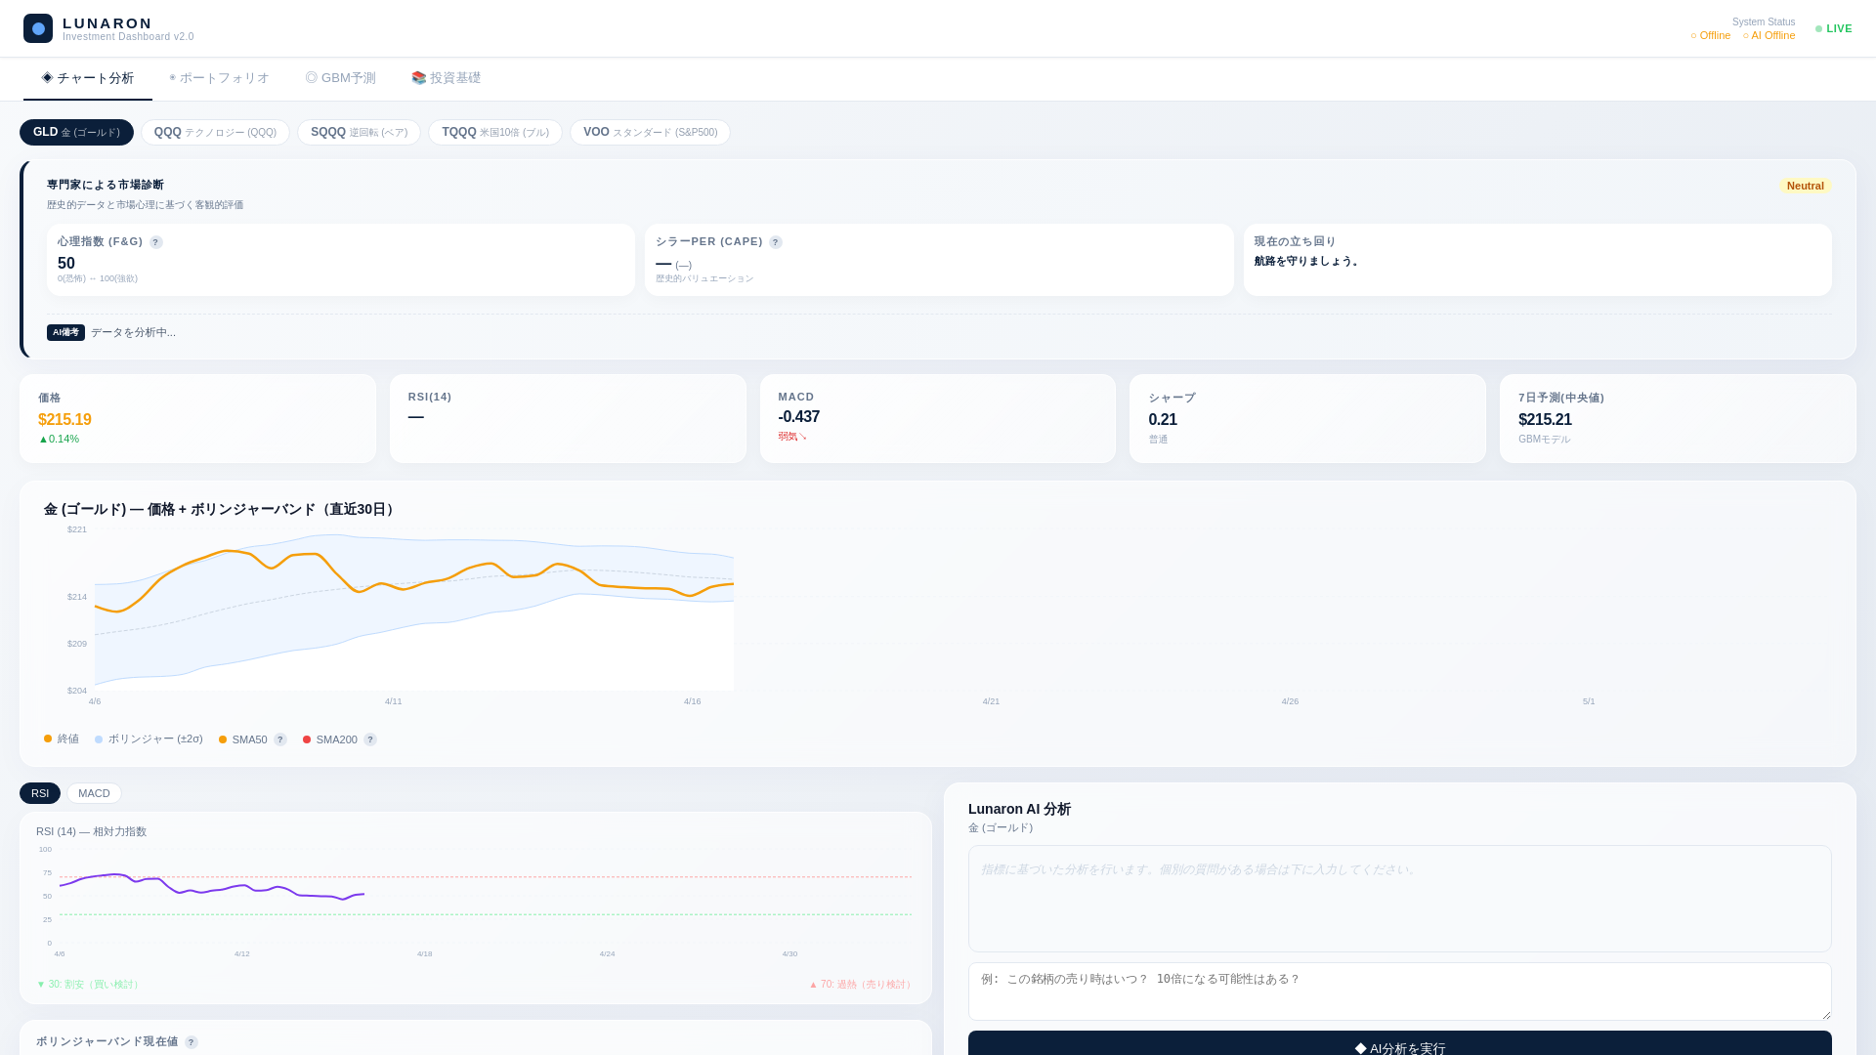
Task: Toggle the ボリンジャー (±2σ) legend item
Action: point(149,739)
